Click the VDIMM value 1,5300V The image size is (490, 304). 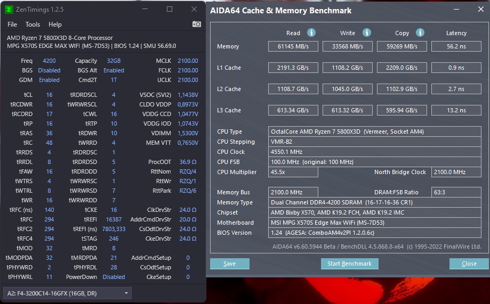(188, 133)
